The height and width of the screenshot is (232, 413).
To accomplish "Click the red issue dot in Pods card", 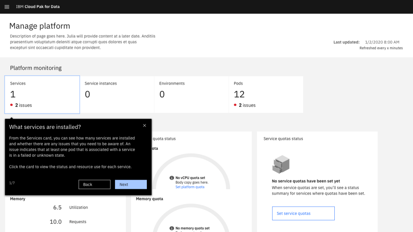I will (236, 105).
